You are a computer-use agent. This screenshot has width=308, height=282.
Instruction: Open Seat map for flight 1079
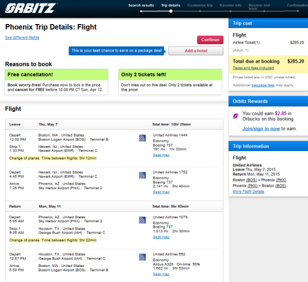161,237
